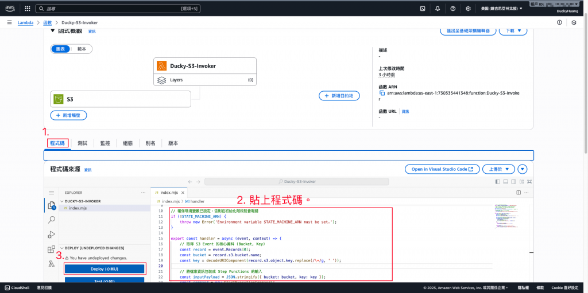Open the 上傳於 dropdown
Screen dimensions: 588x293
[x=498, y=169]
